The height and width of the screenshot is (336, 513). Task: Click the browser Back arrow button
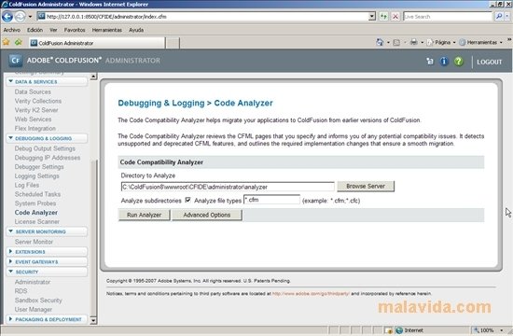(7, 17)
